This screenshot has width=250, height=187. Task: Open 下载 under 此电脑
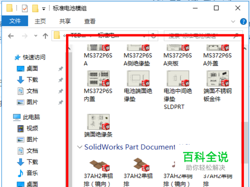(x=27, y=162)
